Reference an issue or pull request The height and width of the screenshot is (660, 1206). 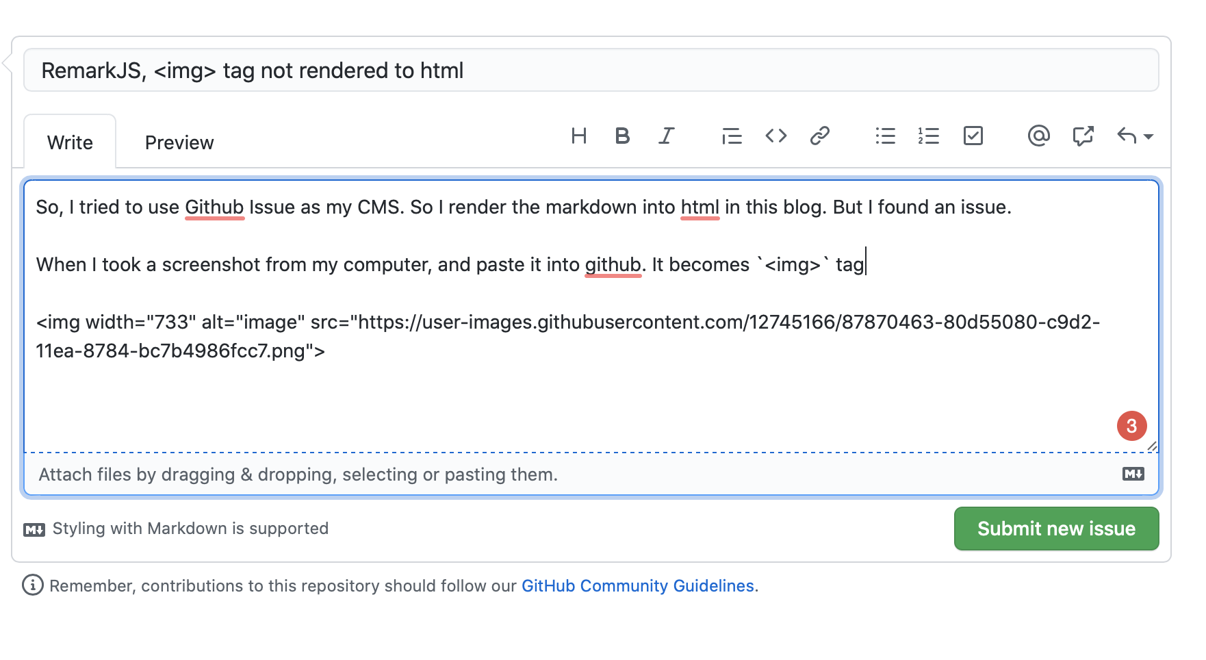(1083, 136)
